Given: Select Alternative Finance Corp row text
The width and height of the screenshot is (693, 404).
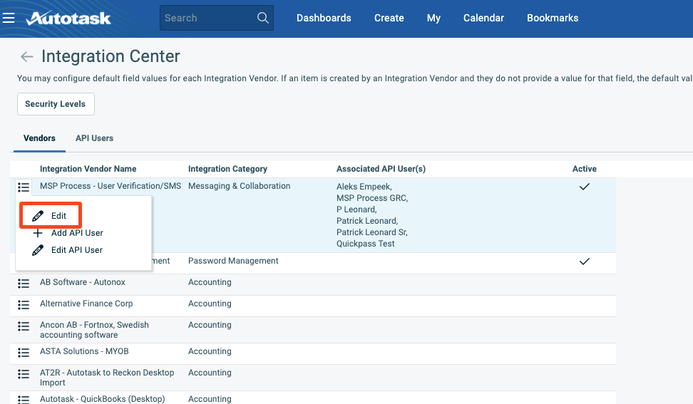Looking at the screenshot, I should pyautogui.click(x=86, y=304).
